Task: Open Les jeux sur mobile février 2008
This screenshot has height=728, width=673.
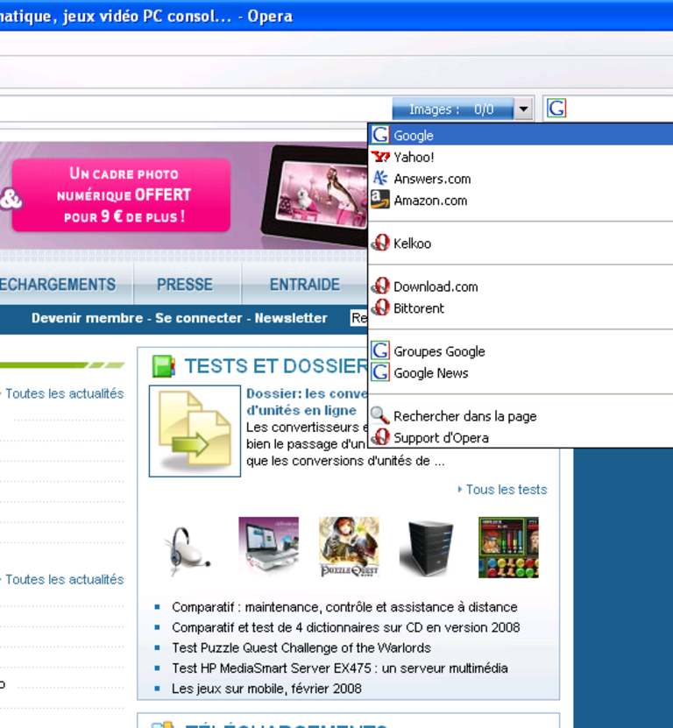Action: 266,689
